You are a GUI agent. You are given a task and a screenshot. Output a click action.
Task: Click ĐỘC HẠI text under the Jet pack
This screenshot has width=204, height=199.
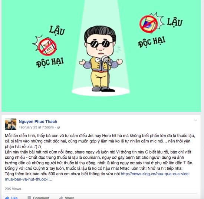(50, 63)
